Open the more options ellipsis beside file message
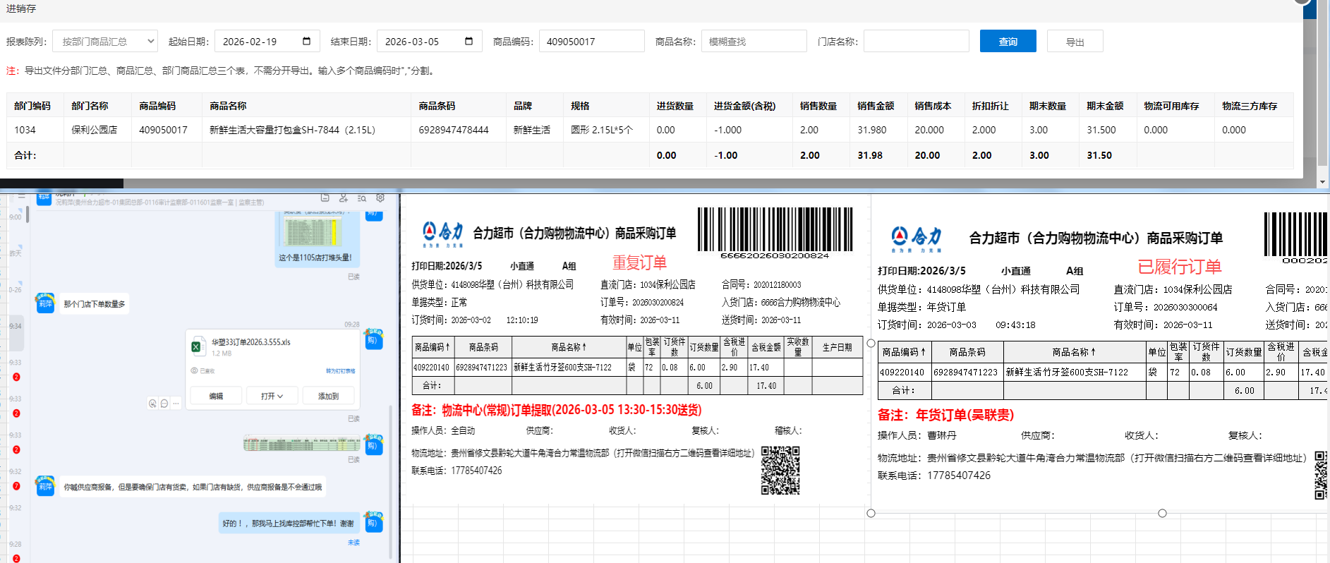This screenshot has height=563, width=1330. click(x=176, y=404)
